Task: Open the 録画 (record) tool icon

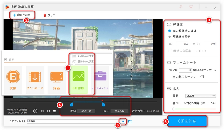Action: click(x=56, y=77)
